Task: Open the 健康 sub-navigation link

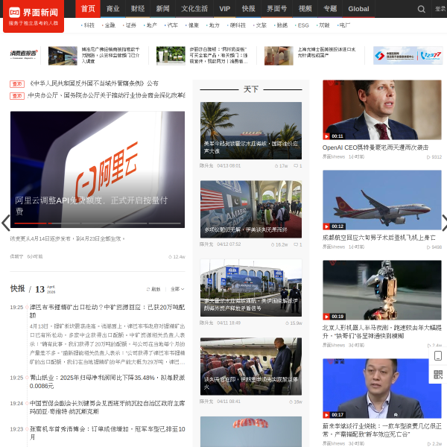Action: (x=192, y=25)
